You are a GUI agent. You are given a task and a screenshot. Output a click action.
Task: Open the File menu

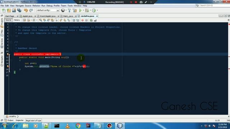[x=2, y=6]
